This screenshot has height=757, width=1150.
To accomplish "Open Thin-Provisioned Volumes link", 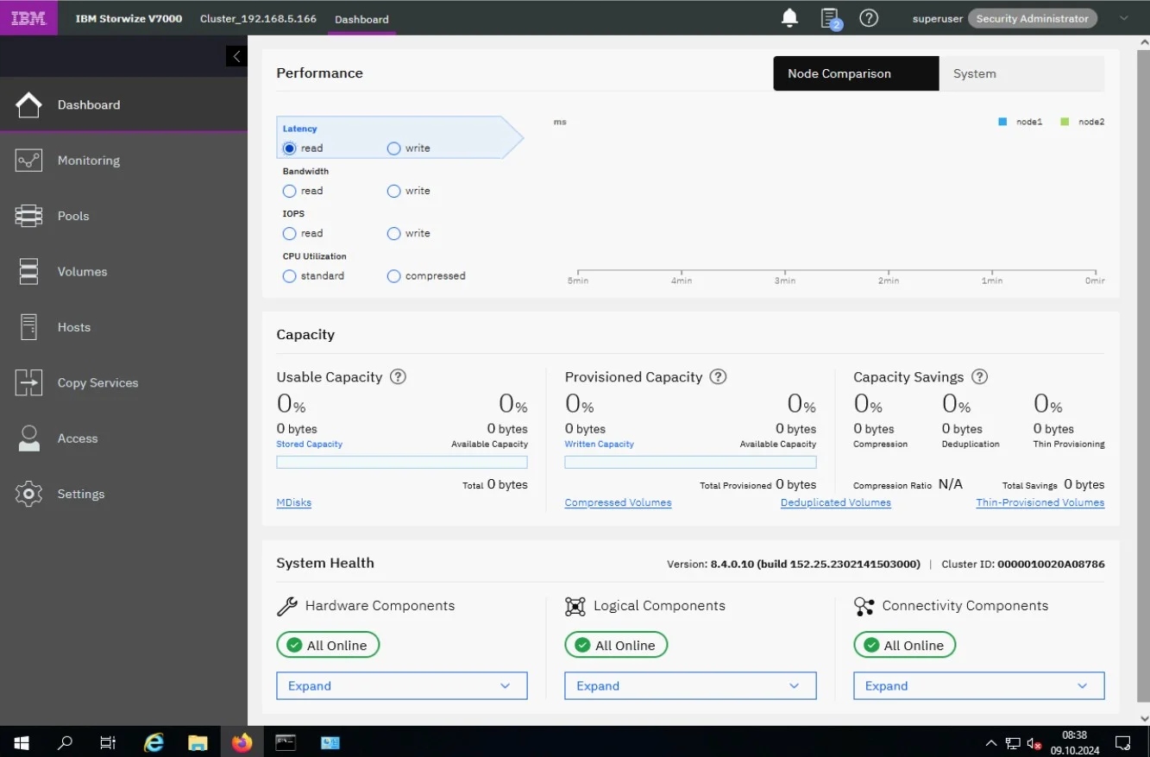I will (x=1040, y=503).
